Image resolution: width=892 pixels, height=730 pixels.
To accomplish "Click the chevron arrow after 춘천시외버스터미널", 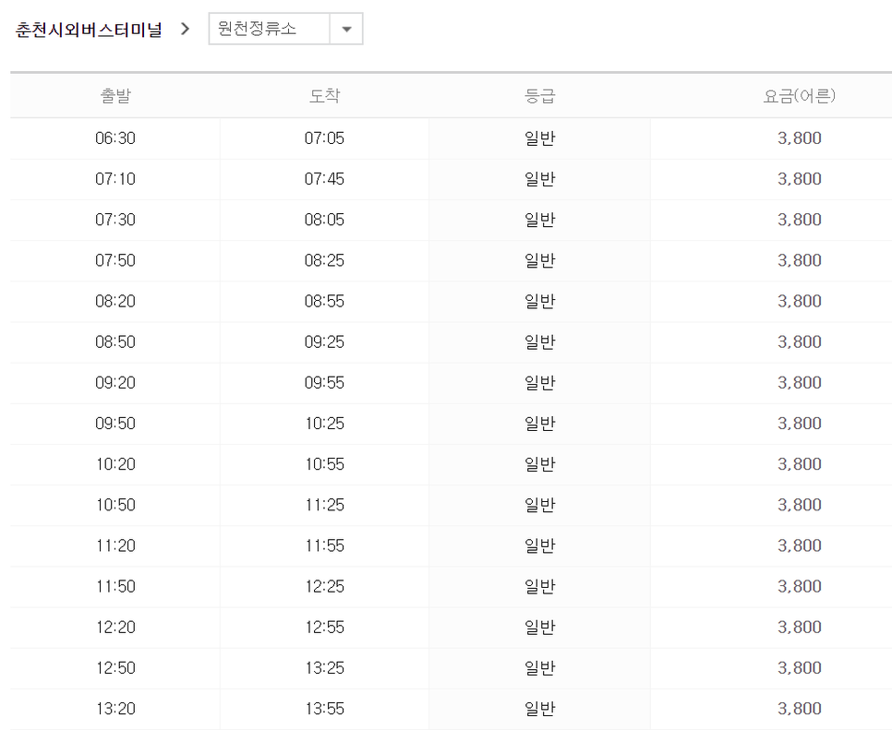I will coord(185,29).
